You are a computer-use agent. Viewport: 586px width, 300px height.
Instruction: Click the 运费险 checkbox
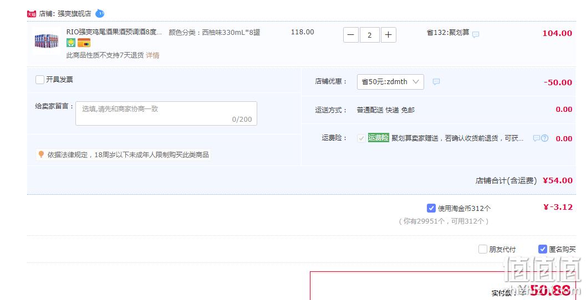point(361,138)
